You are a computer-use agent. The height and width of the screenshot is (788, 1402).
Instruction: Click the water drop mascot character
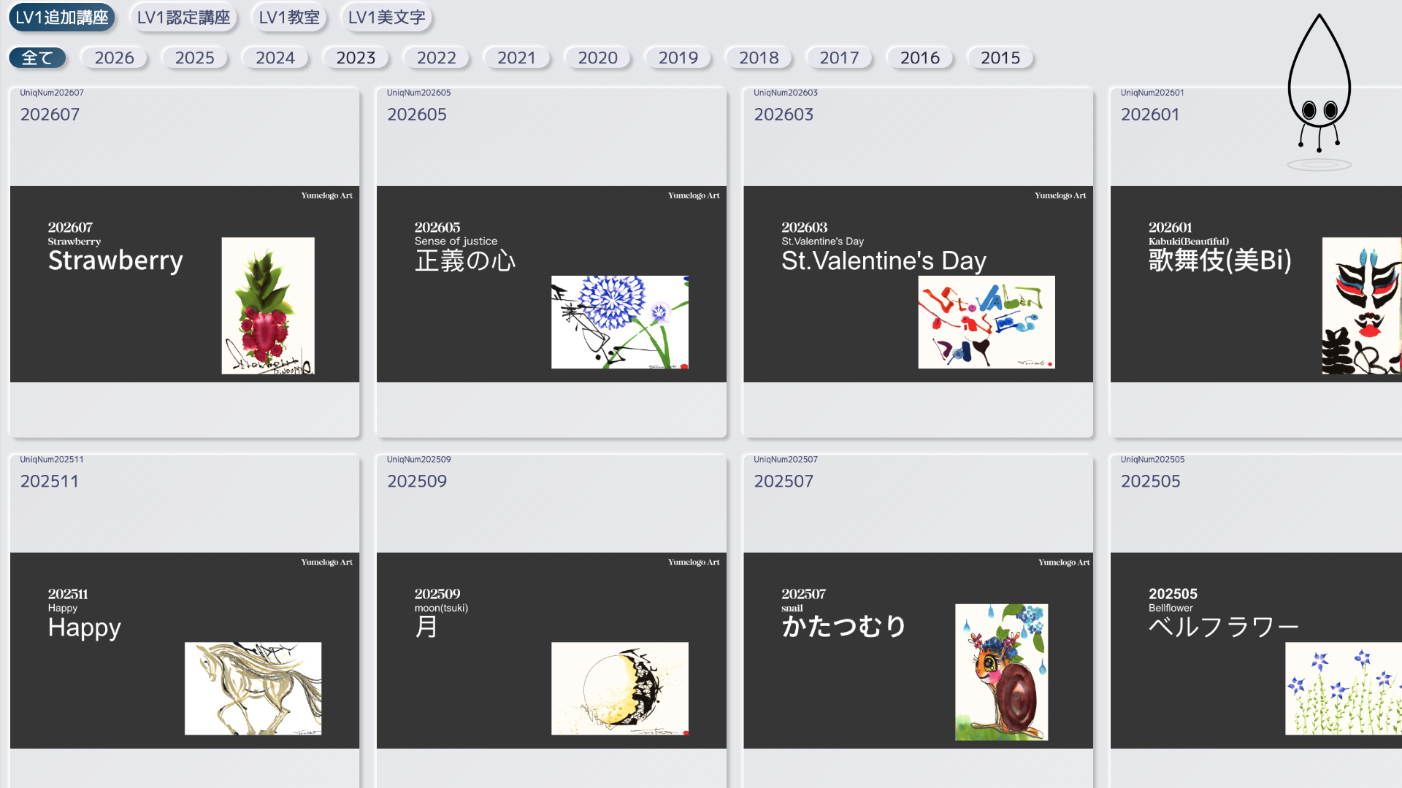(1319, 91)
